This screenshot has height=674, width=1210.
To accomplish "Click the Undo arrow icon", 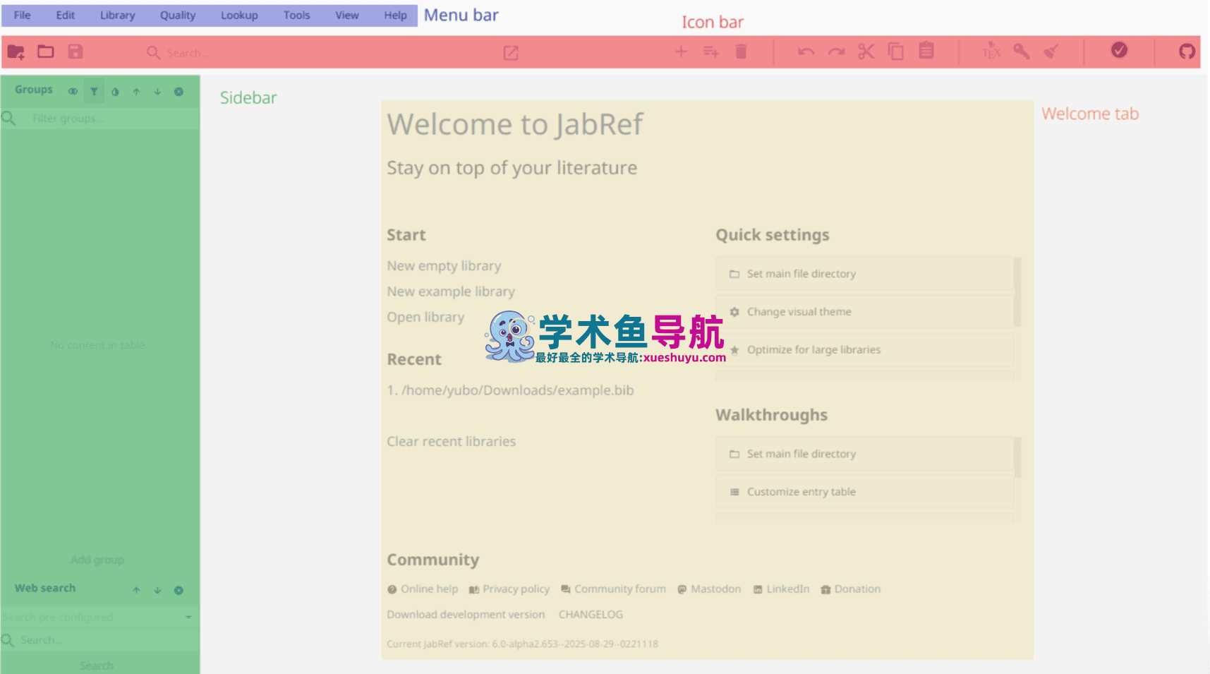I will 806,52.
